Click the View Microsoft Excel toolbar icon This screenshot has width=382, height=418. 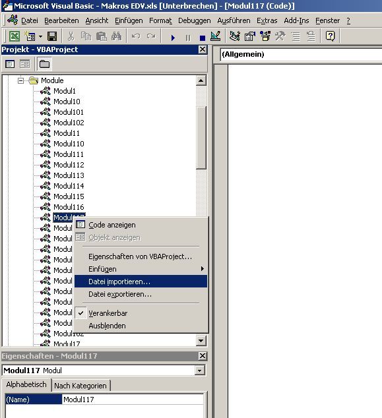[15, 36]
